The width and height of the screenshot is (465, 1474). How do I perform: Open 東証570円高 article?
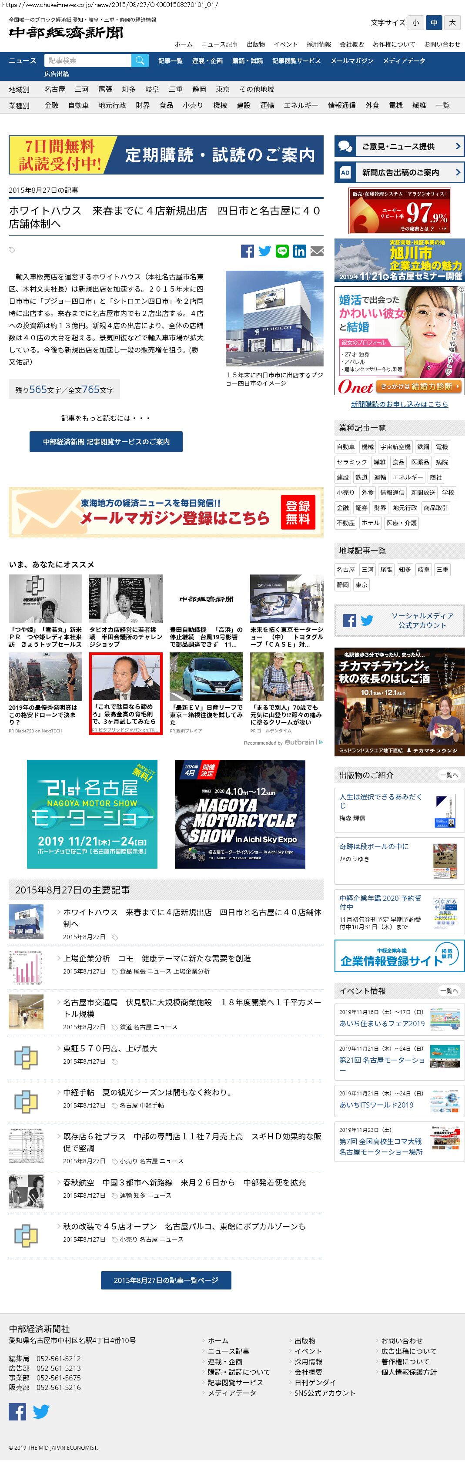[110, 1048]
